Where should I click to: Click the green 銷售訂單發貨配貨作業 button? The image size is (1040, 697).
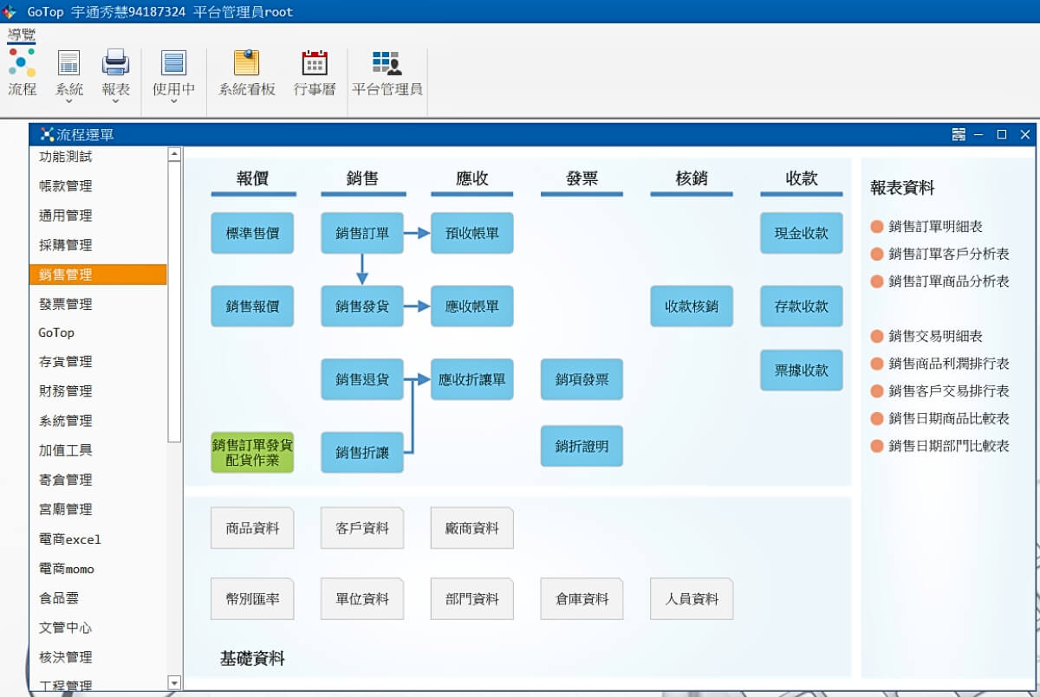click(252, 452)
